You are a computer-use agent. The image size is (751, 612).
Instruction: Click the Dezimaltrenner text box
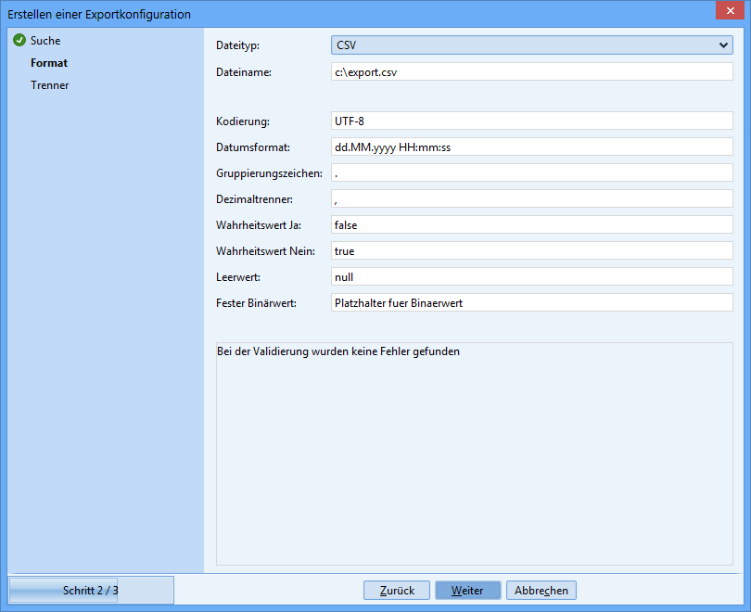coord(531,198)
